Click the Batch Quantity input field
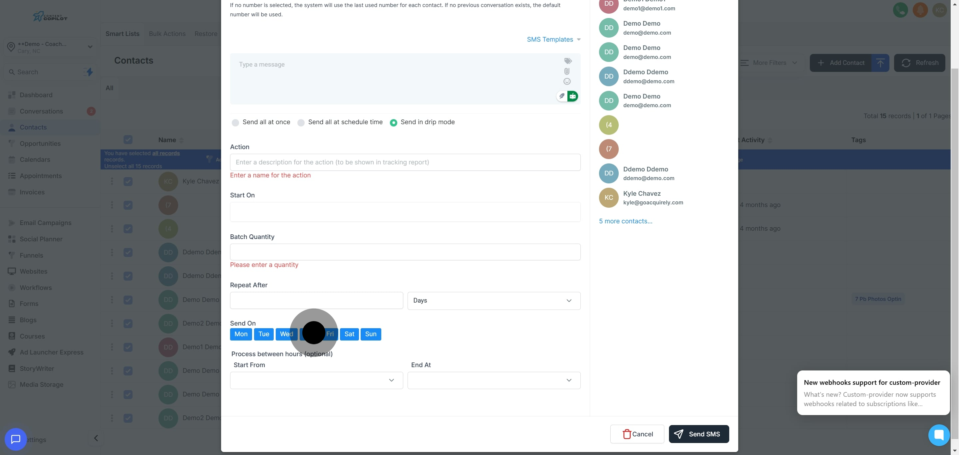Viewport: 959px width, 455px height. click(x=405, y=252)
